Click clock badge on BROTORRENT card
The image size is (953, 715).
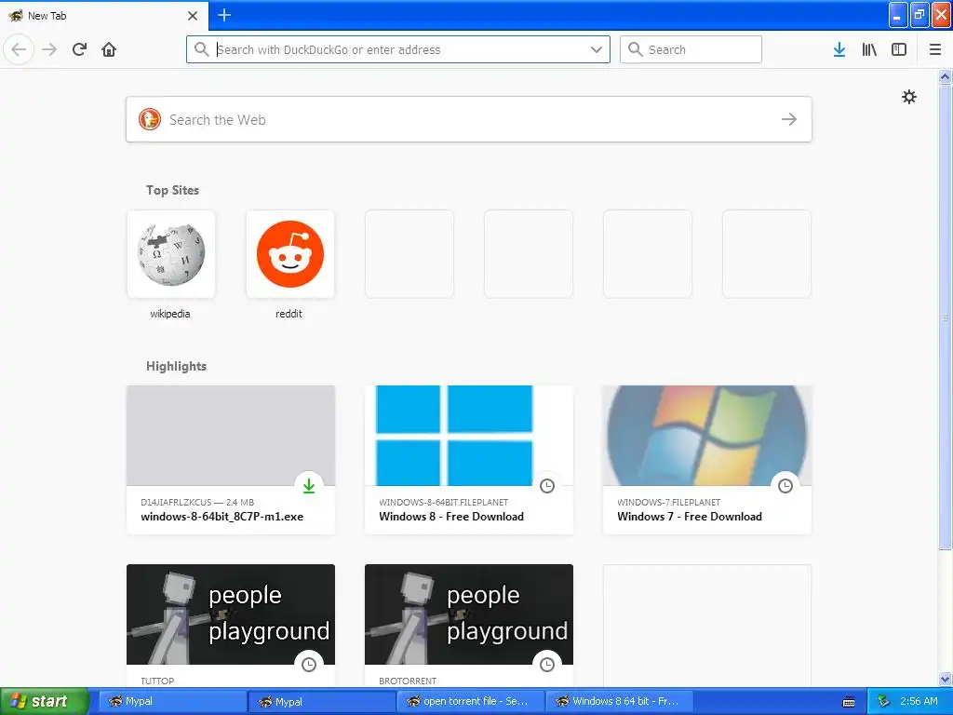coord(547,665)
